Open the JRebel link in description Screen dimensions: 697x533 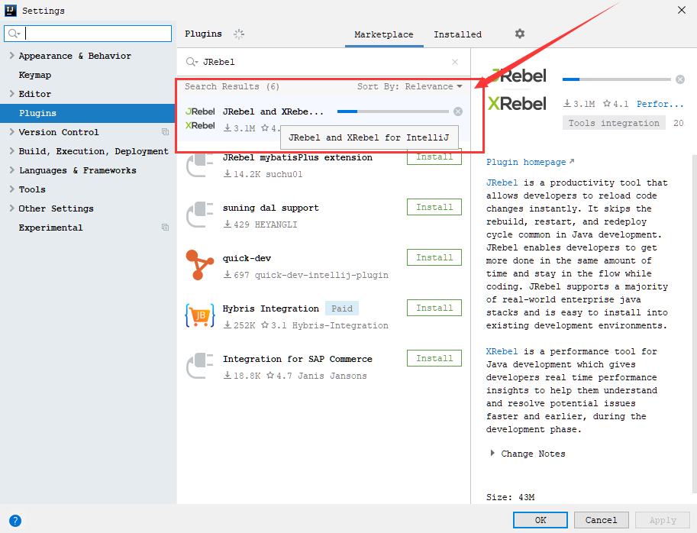point(502,183)
